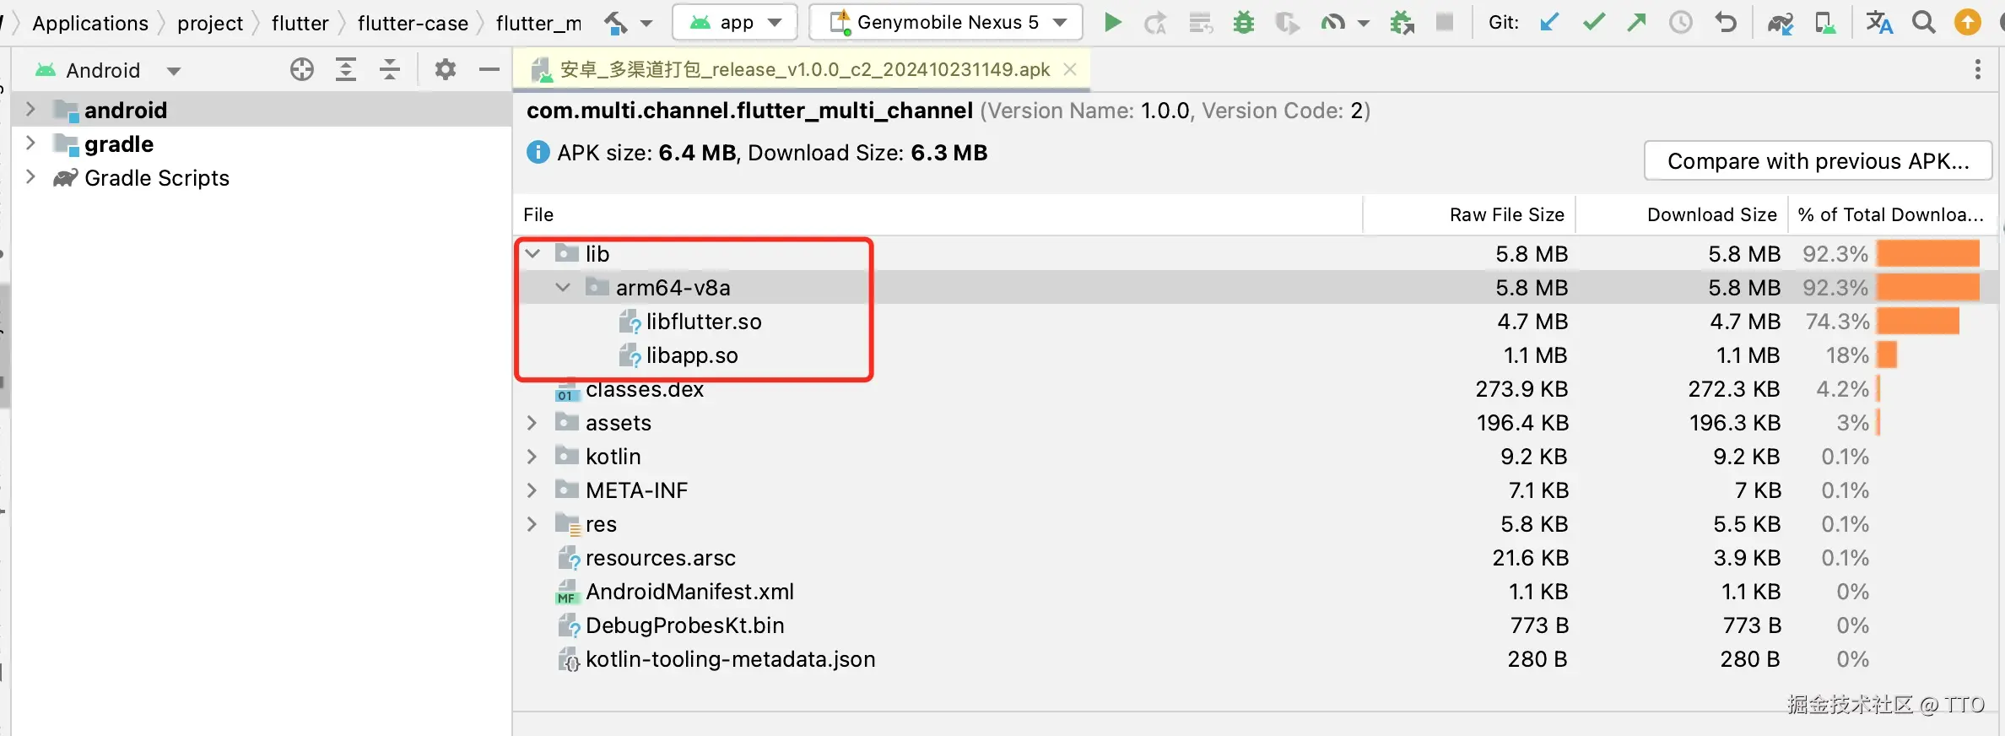Image resolution: width=2005 pixels, height=736 pixels.
Task: Open editor tab options three-dot menu
Action: pos(1978,69)
